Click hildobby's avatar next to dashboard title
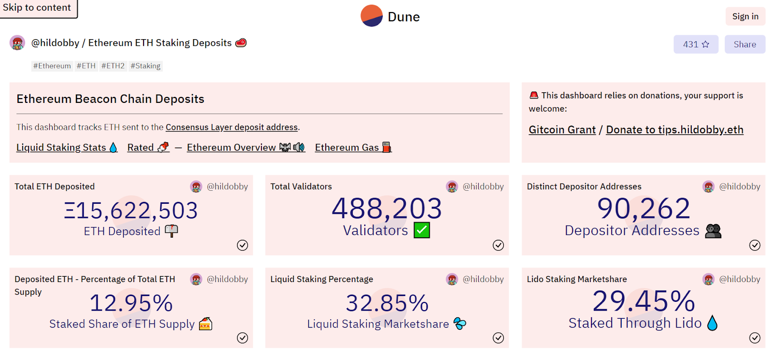 [x=17, y=43]
